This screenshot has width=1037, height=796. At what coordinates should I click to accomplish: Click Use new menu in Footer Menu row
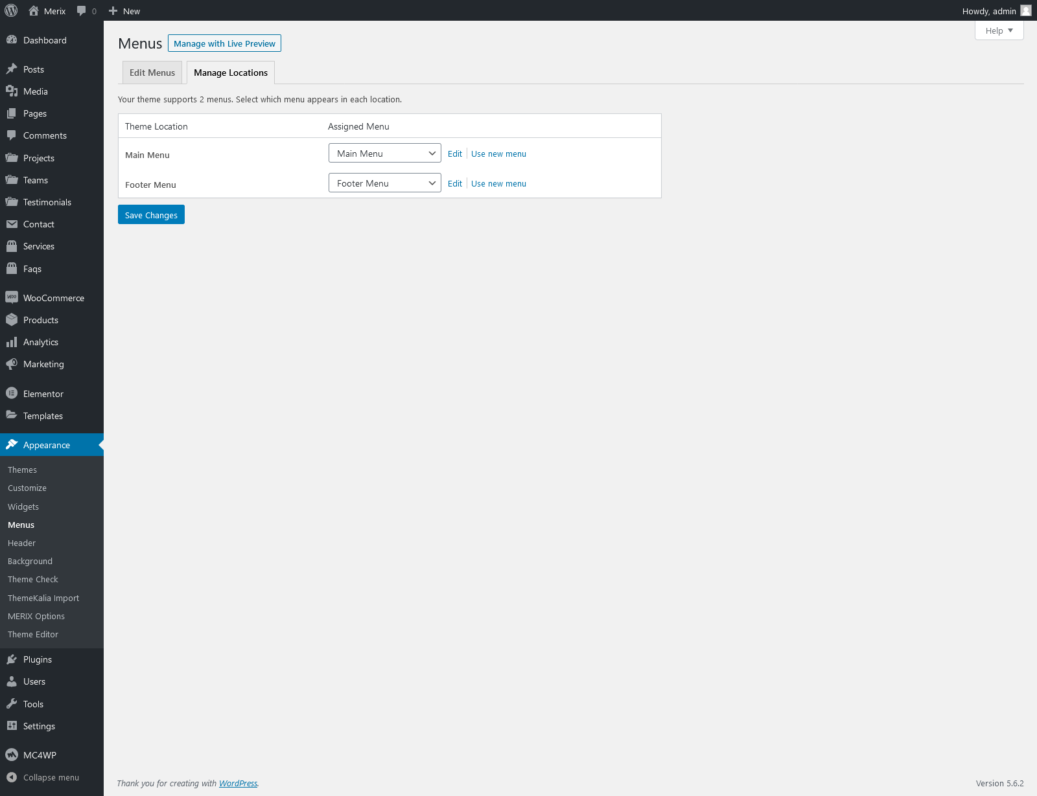(x=498, y=183)
